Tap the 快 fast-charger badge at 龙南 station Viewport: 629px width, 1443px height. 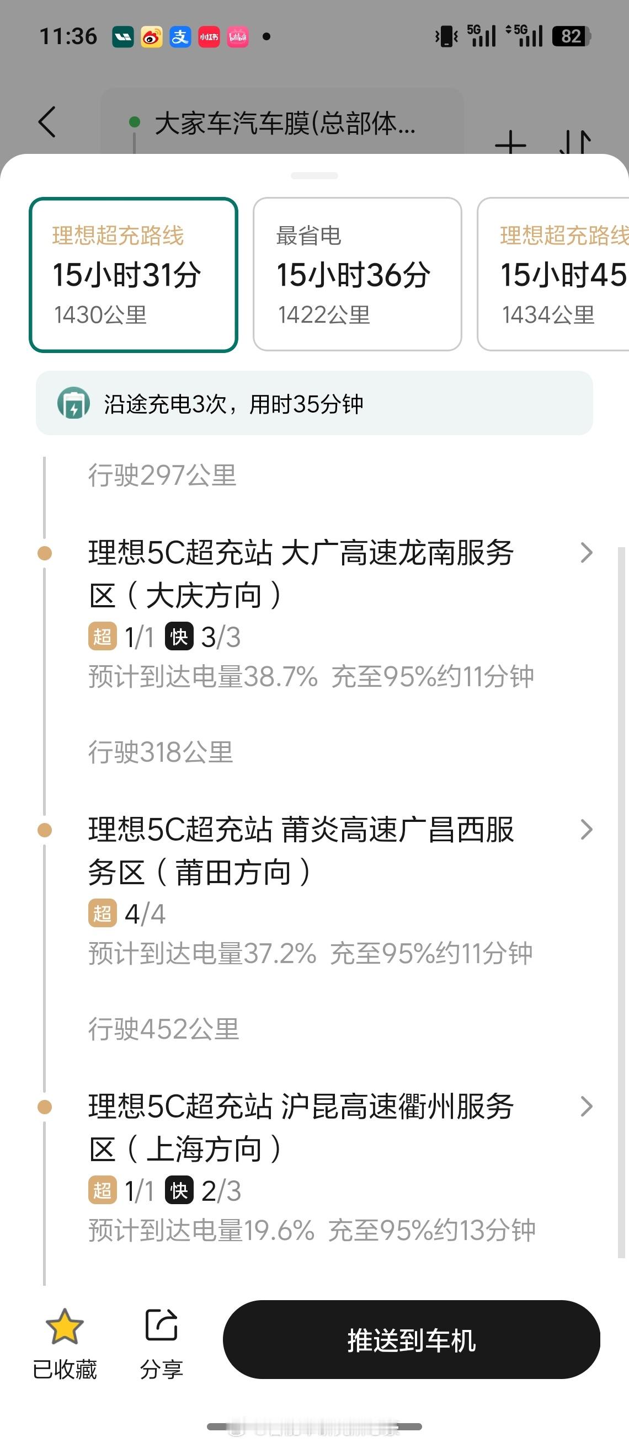(x=179, y=637)
